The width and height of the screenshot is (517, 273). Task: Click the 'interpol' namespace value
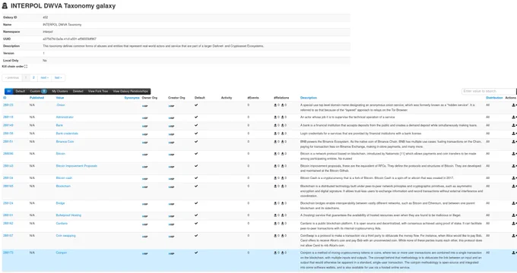point(48,32)
